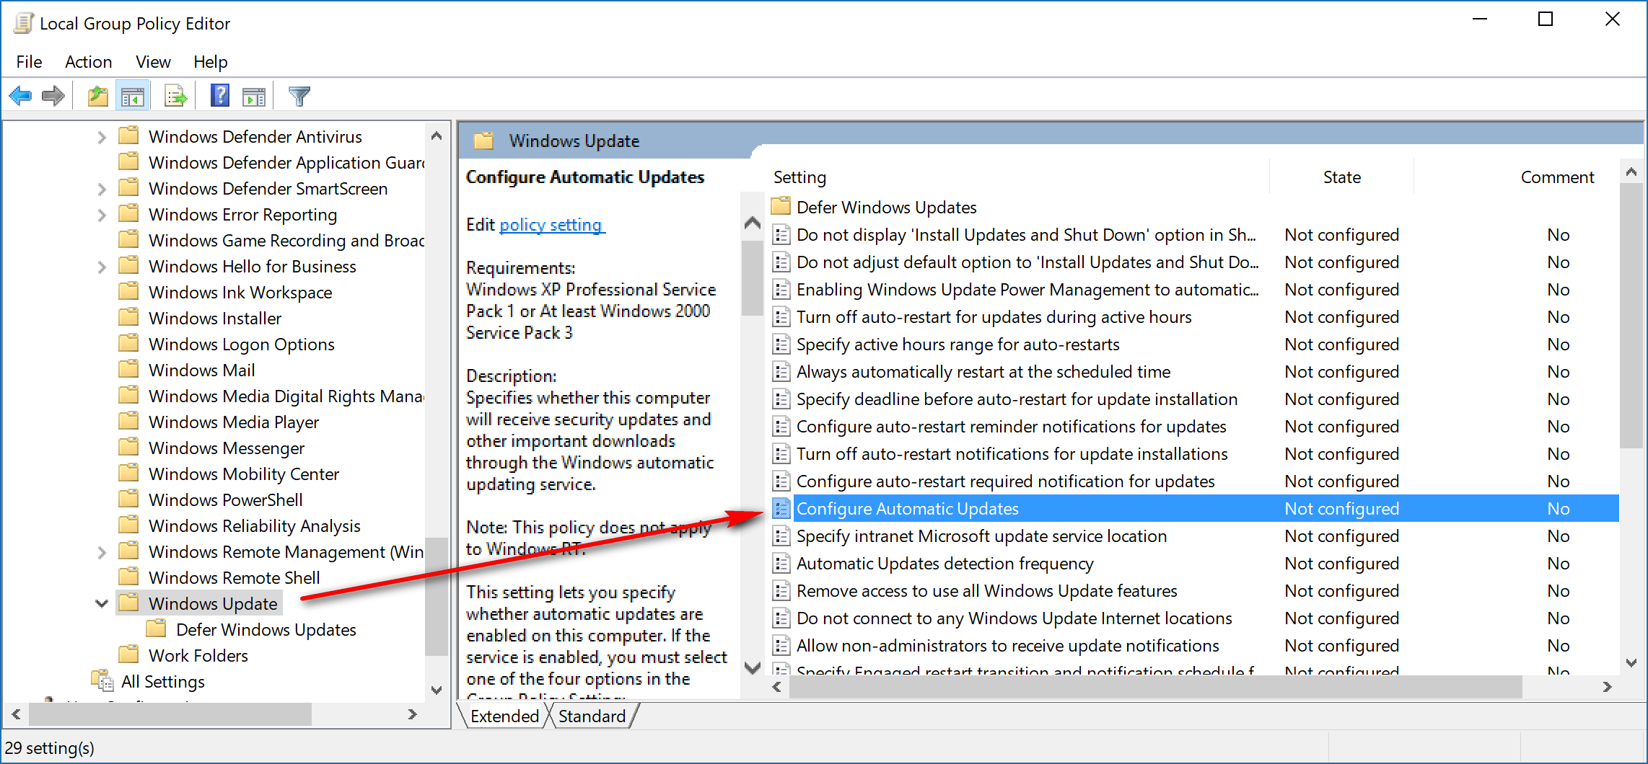This screenshot has width=1648, height=764.
Task: Sort by the State column header
Action: coord(1341,177)
